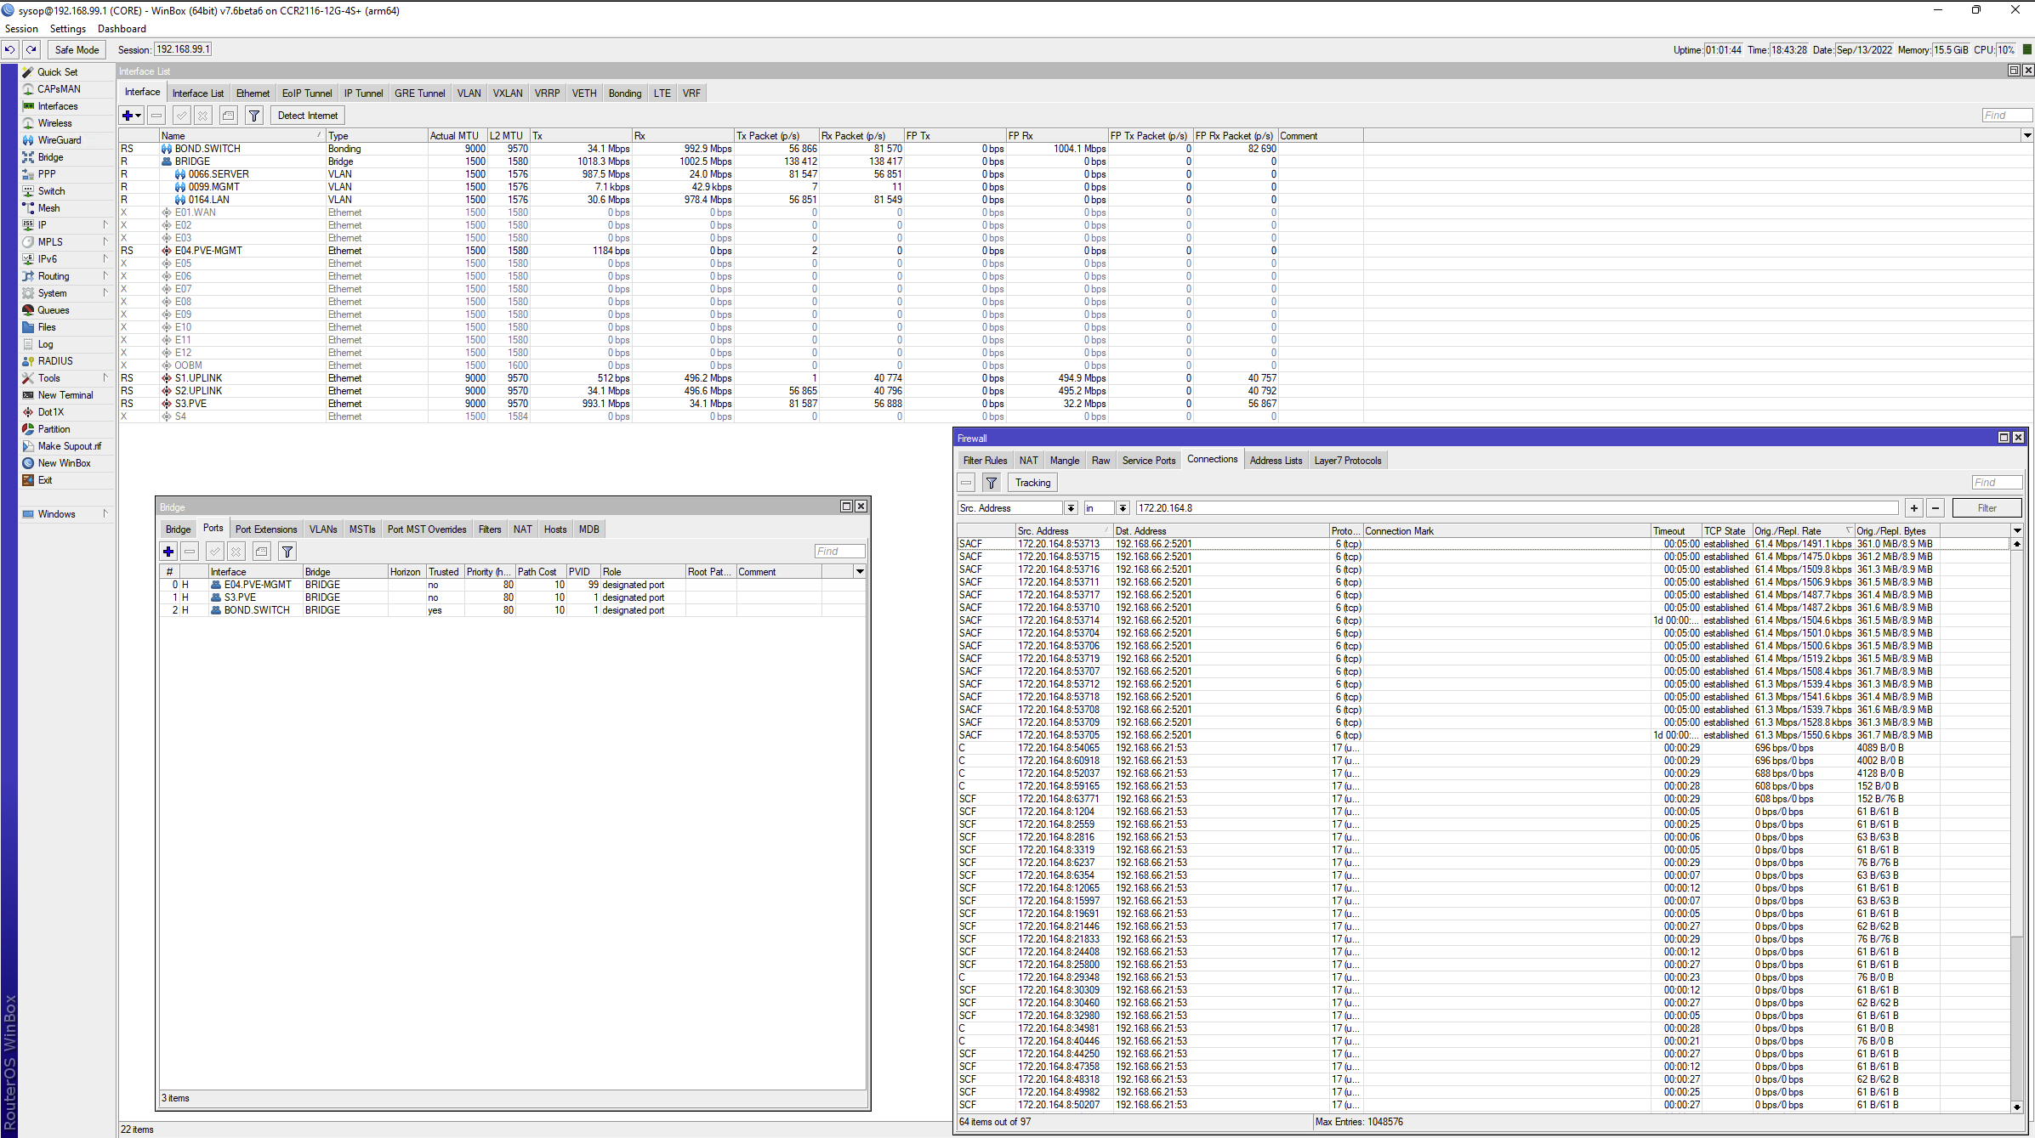This screenshot has width=2035, height=1138.
Task: Click Interface List Find field
Action: click(2006, 116)
